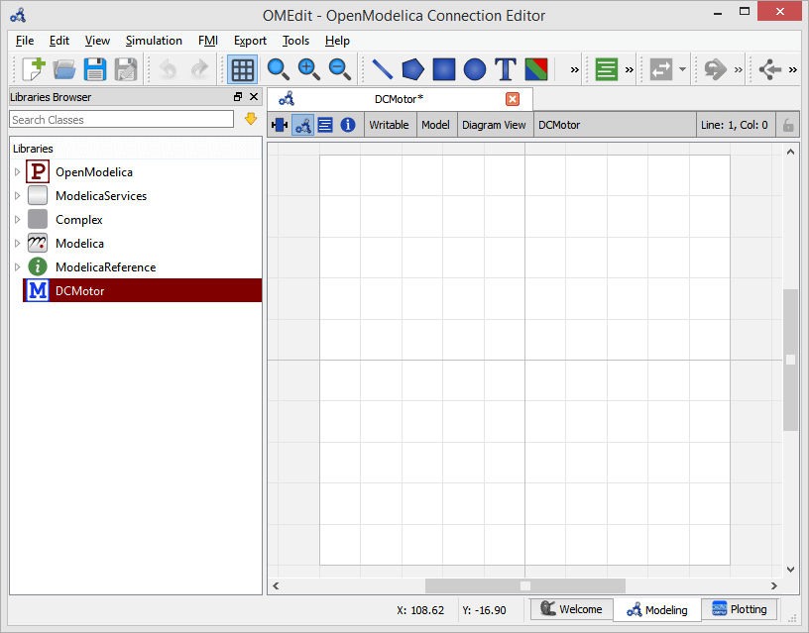Click the Search Classes input field
Viewport: 809px width, 633px height.
tap(121, 119)
